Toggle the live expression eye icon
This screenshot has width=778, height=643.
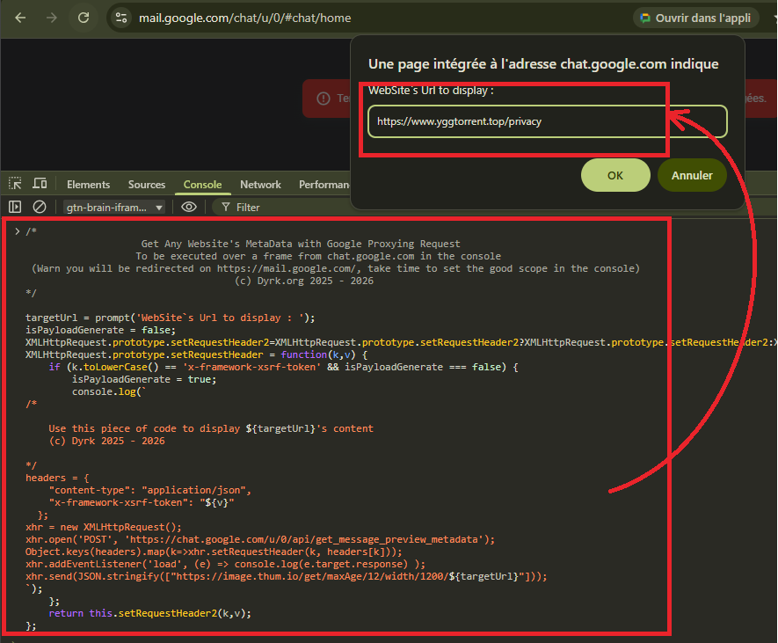click(x=189, y=207)
